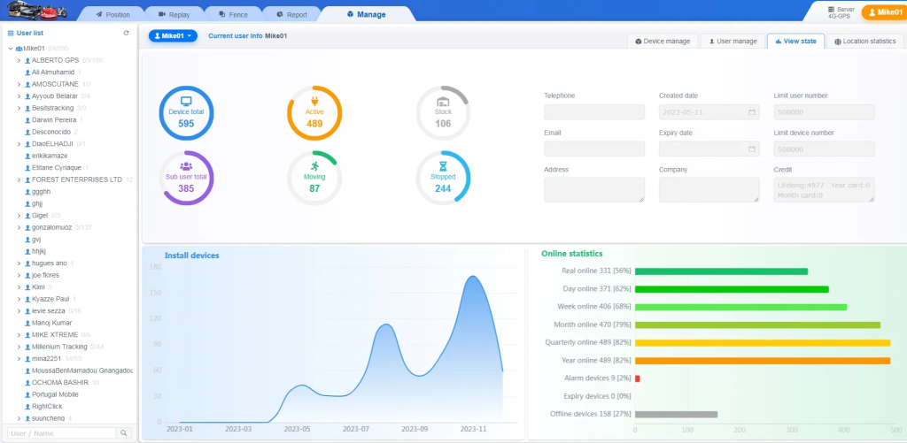Click the Real online green bar
Viewport: 907px width, 443px height.
pyautogui.click(x=721, y=271)
